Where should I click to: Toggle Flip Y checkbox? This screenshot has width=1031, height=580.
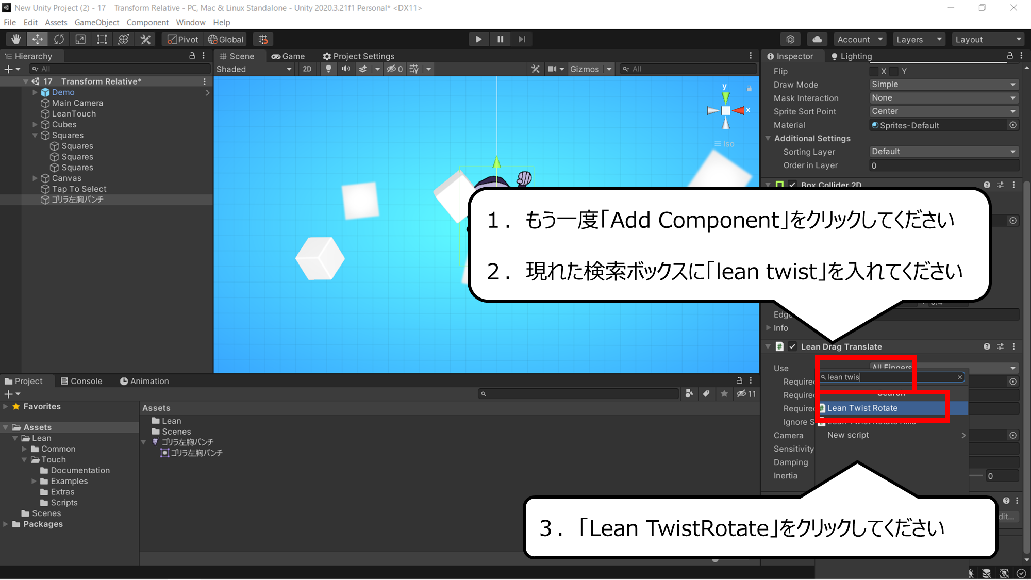[x=894, y=71]
